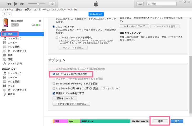Open the ファイル(F) menu
This screenshot has height=126, width=192.
(8, 9)
